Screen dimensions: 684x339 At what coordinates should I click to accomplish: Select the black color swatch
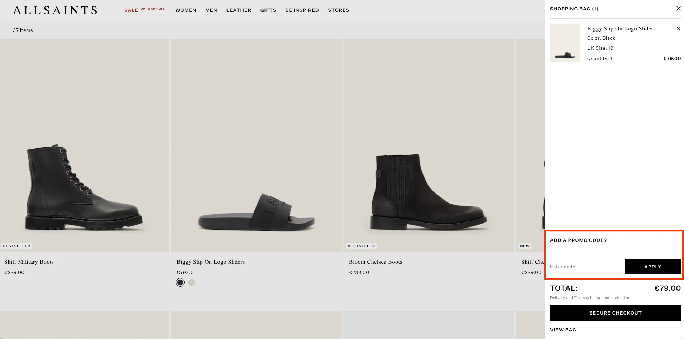coord(180,282)
